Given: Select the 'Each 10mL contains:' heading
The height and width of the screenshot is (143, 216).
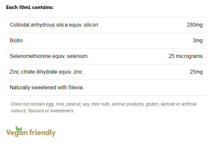Looking at the screenshot, I should coord(30,7).
